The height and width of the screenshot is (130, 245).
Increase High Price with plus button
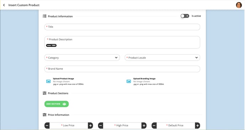[x=144, y=125]
